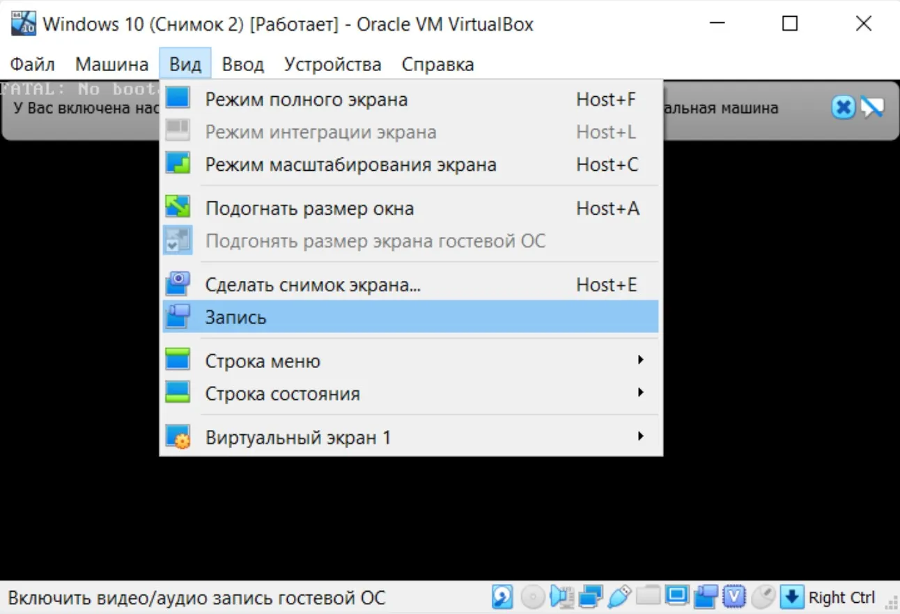The height and width of the screenshot is (614, 900).
Task: Click the recording indicator in status bar
Action: point(706,597)
